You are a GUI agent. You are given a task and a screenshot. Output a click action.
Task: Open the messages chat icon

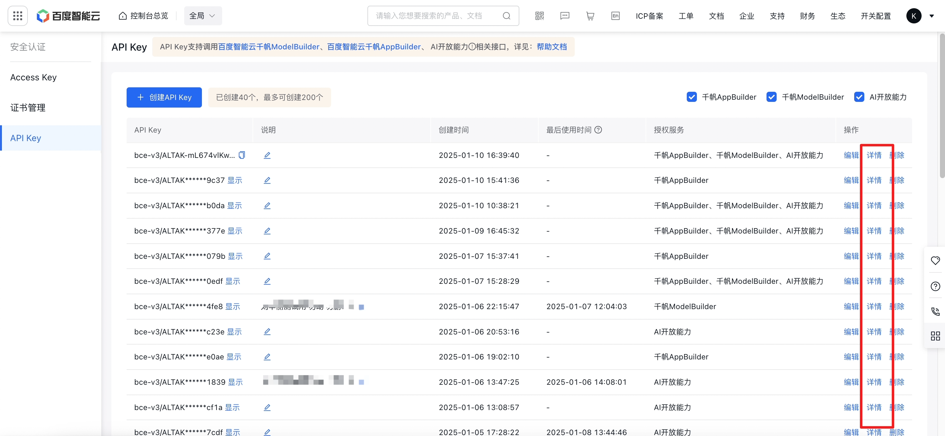pyautogui.click(x=565, y=16)
